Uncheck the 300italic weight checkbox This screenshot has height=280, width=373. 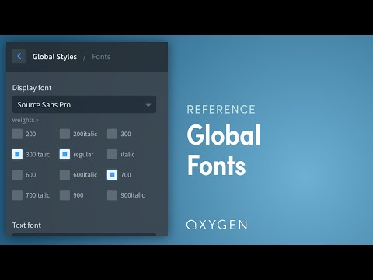[x=17, y=154]
